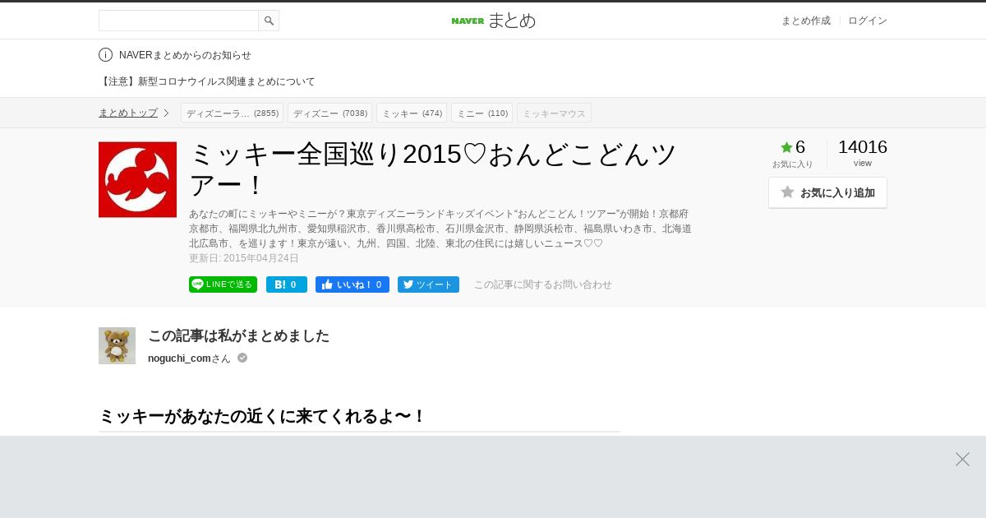
Task: Share via LINEで送る button
Action: tap(223, 284)
